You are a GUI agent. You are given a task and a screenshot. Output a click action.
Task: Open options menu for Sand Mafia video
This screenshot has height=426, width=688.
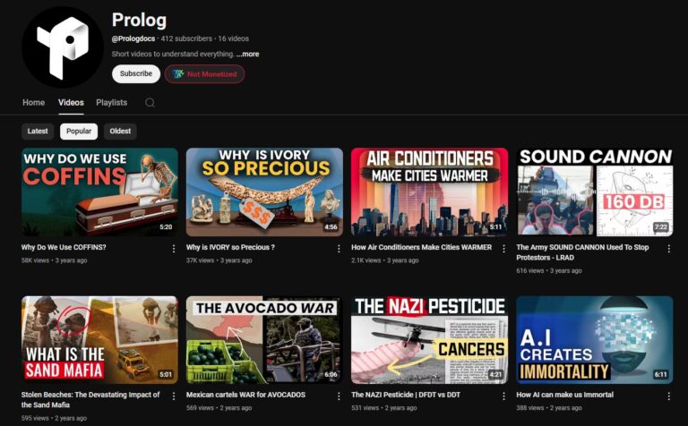coord(174,396)
